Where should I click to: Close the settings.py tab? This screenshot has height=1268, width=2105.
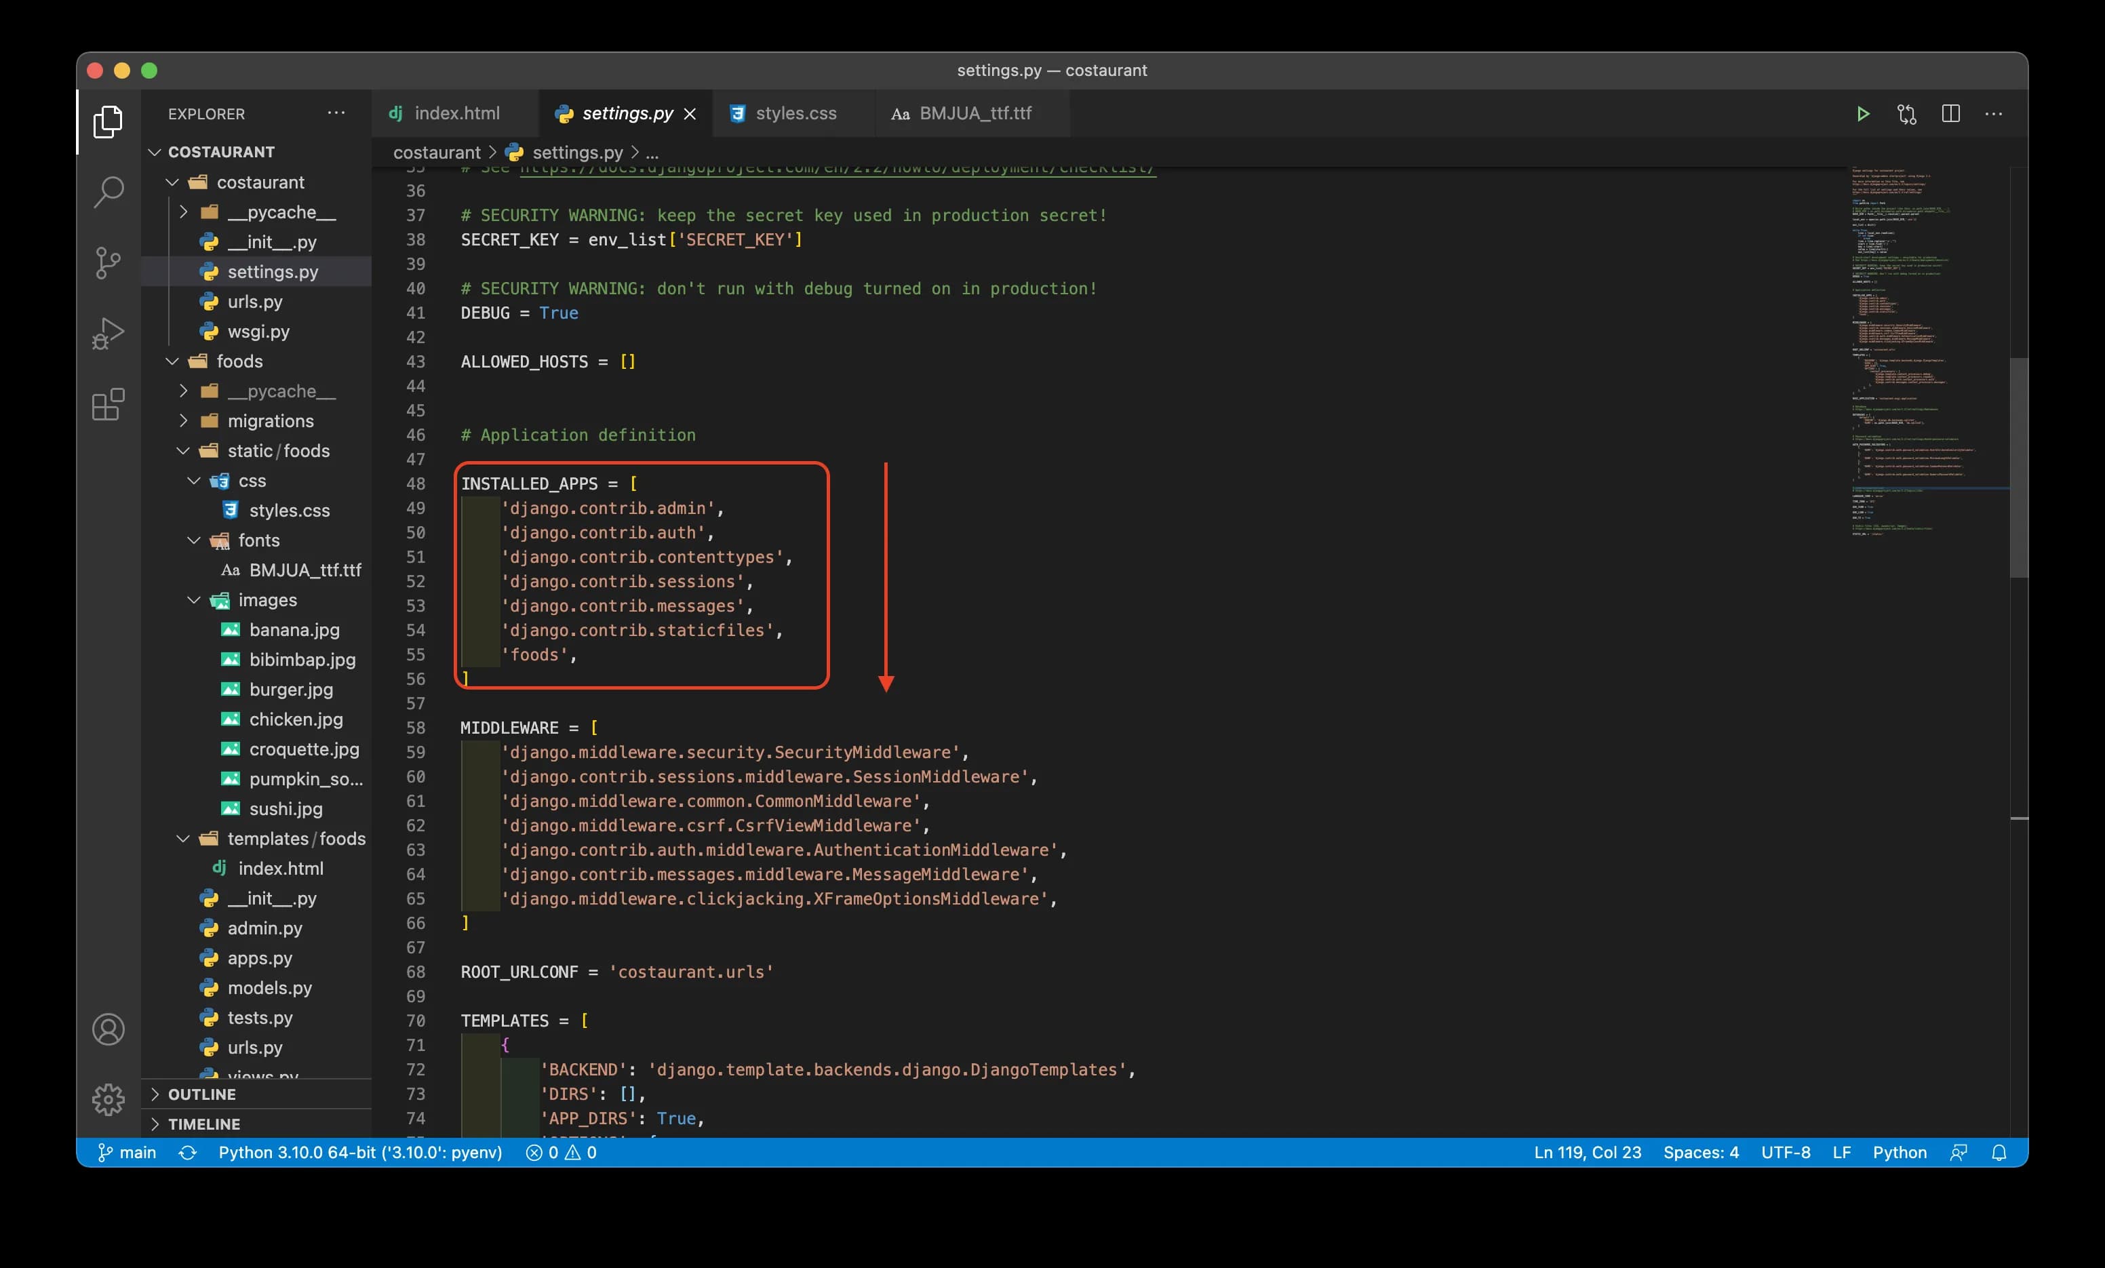click(690, 114)
